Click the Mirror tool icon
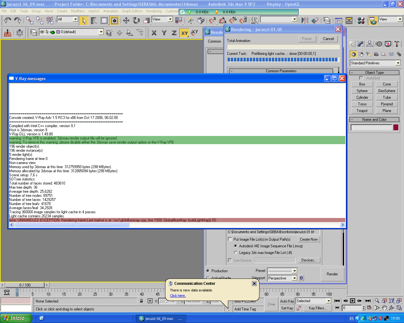This screenshot has height=323, width=404. click(305, 21)
